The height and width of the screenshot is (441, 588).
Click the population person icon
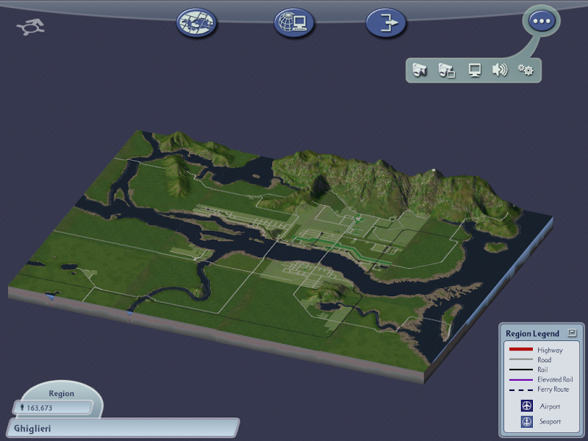[22, 408]
